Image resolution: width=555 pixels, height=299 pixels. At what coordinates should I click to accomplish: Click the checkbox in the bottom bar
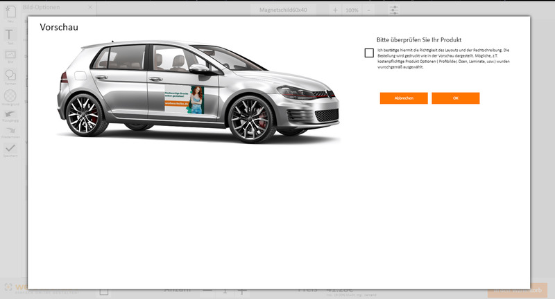pyautogui.click(x=103, y=291)
